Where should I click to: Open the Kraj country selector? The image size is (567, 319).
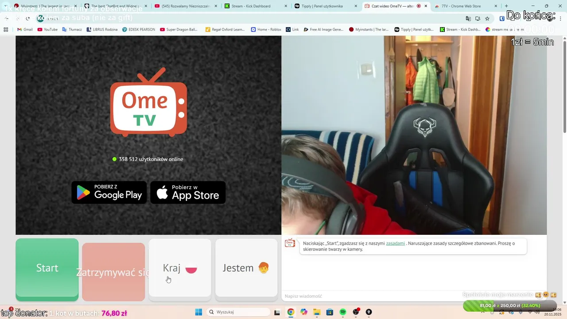[x=180, y=268]
